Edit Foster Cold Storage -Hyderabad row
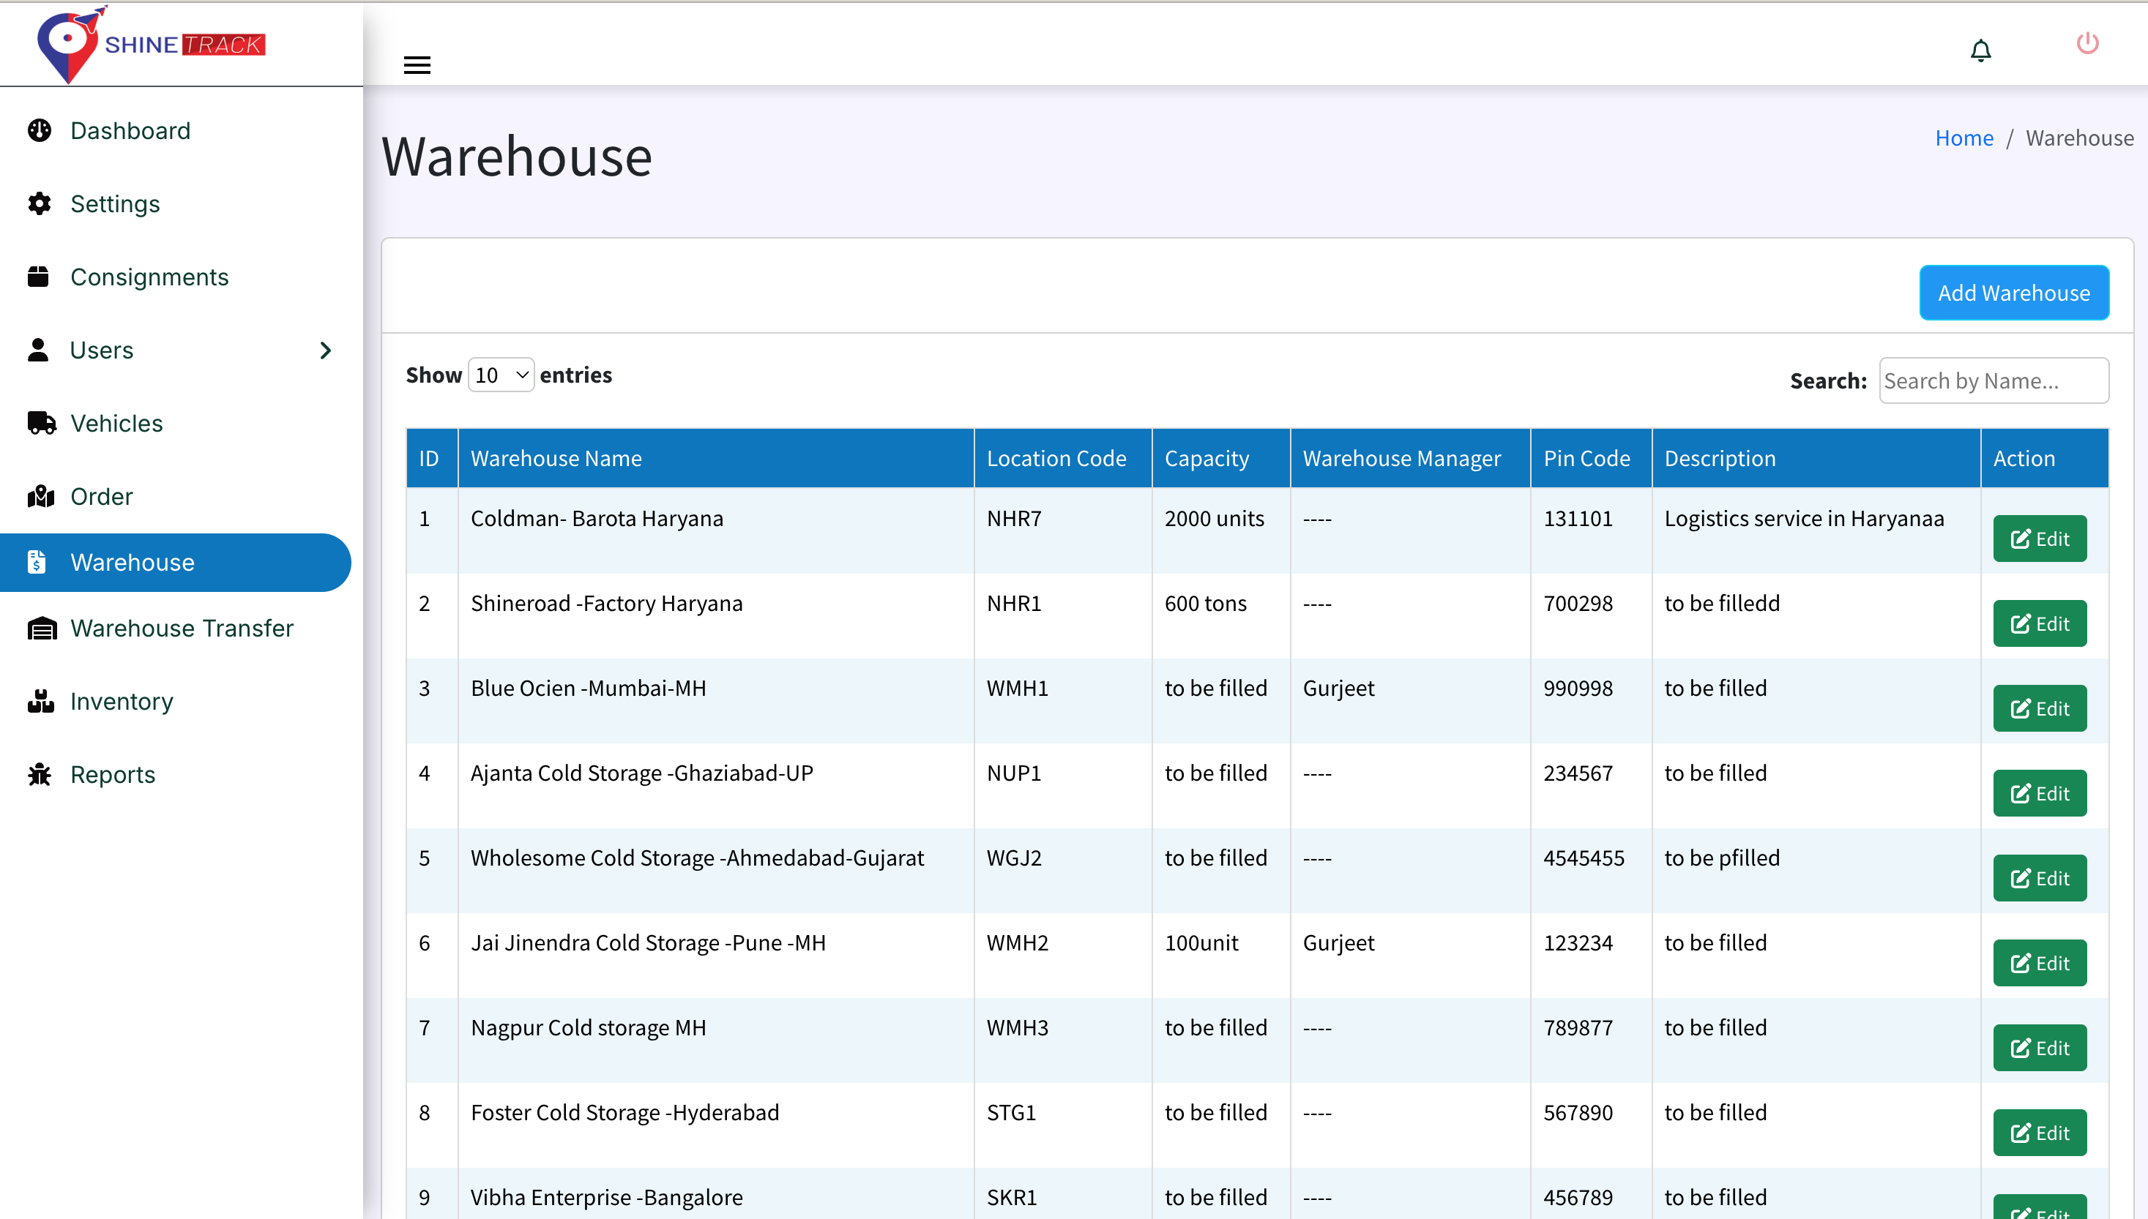2148x1219 pixels. [2039, 1132]
